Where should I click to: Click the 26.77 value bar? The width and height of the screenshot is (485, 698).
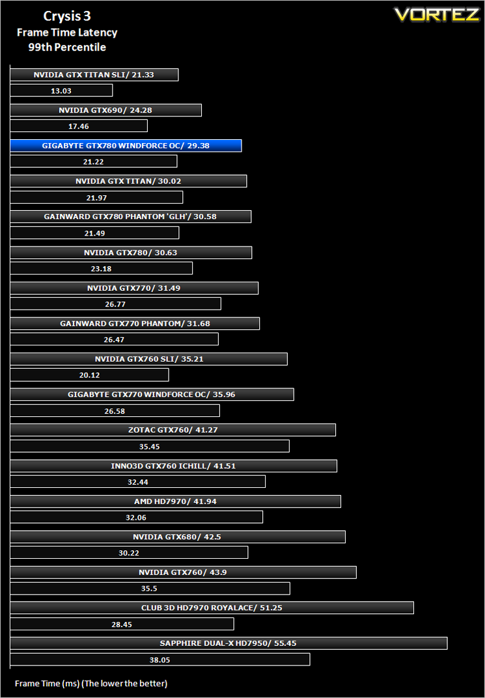point(115,304)
